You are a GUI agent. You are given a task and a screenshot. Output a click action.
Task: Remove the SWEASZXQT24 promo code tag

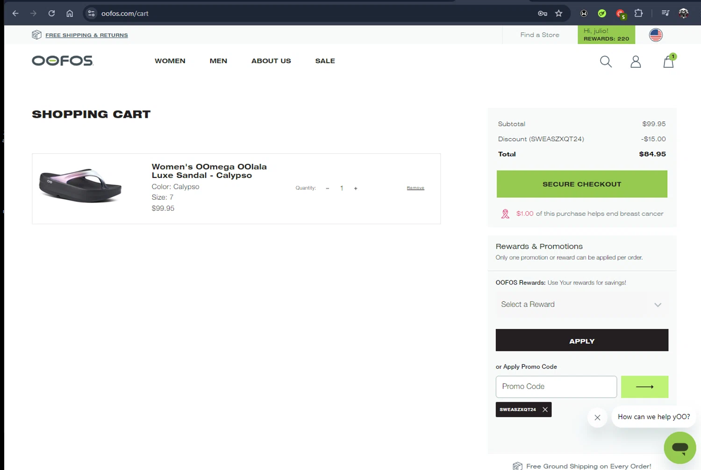pyautogui.click(x=545, y=410)
